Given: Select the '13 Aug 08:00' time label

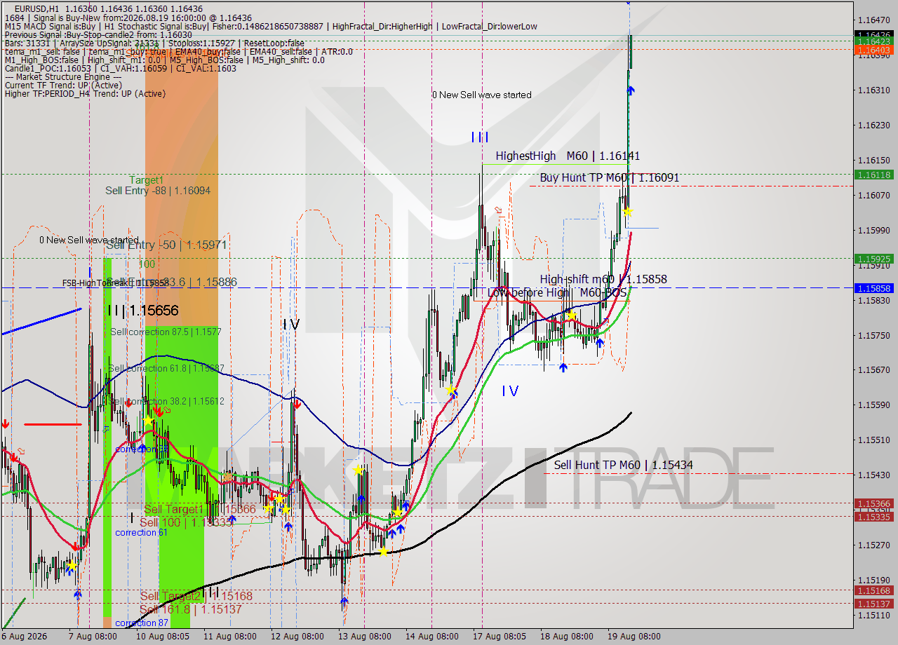Looking at the screenshot, I should tap(365, 637).
